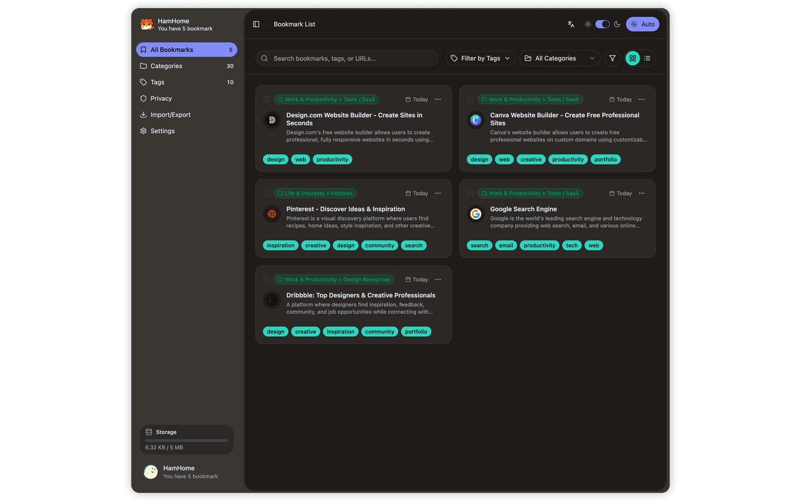
Task: Switch to grid view
Action: [633, 58]
